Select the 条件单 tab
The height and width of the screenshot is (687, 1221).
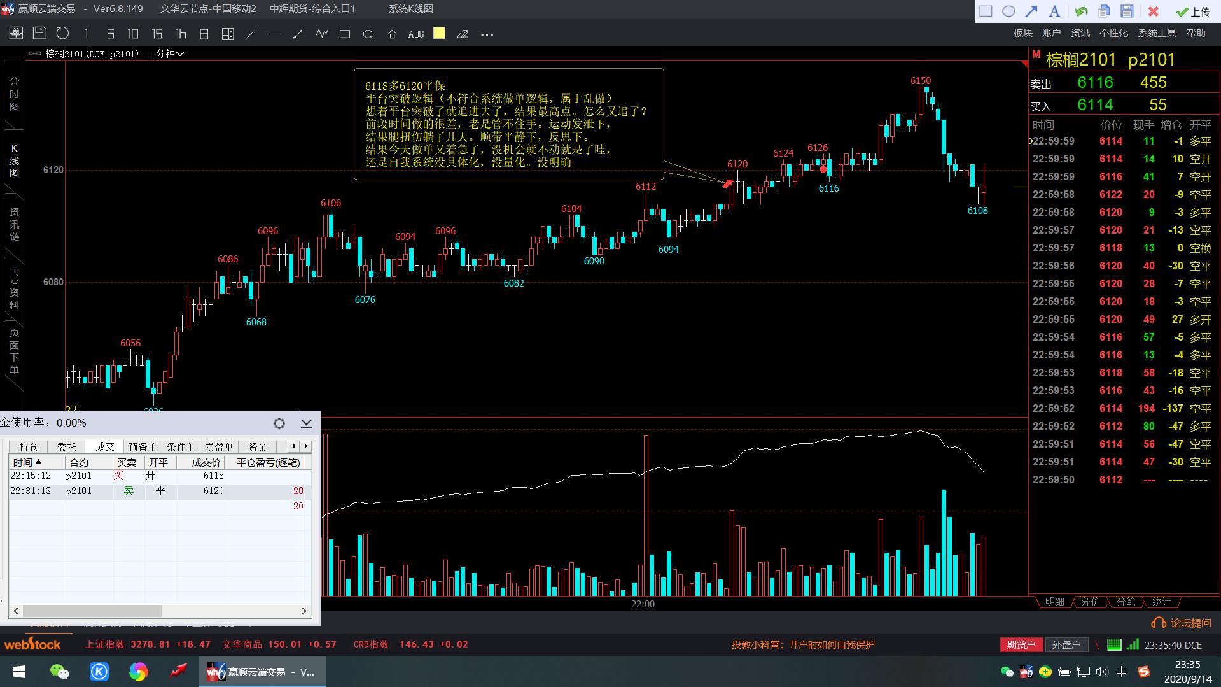(x=181, y=446)
